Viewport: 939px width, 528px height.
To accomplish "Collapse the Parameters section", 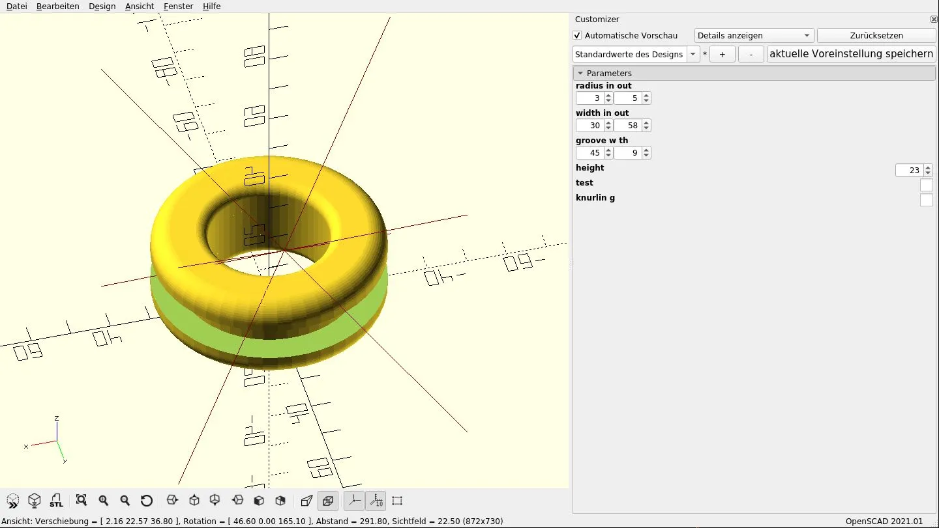I will coord(754,73).
